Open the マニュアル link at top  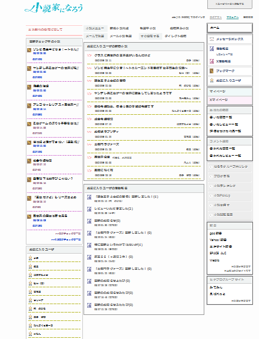tap(233, 17)
